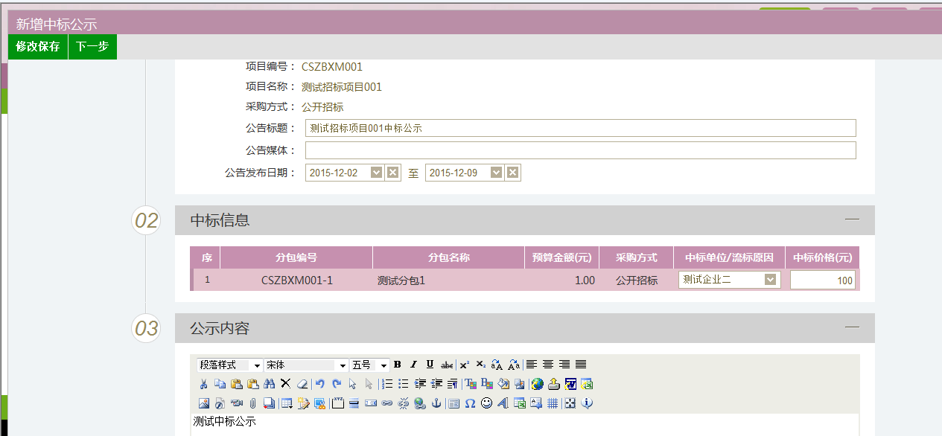Viewport: 942px width, 436px height.
Task: Open the 2015-12-02 start date picker
Action: click(x=377, y=173)
